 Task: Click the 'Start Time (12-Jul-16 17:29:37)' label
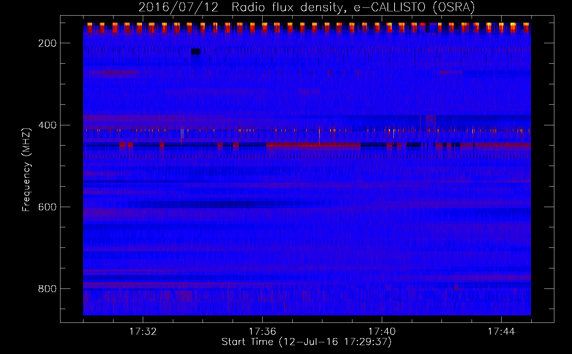pyautogui.click(x=307, y=342)
